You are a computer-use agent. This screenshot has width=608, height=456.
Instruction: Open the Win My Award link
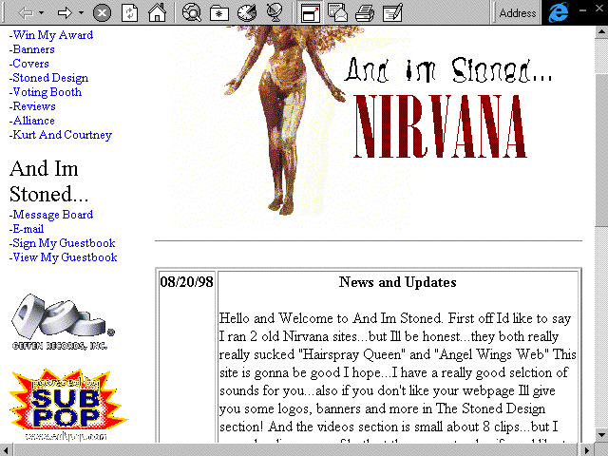point(53,35)
